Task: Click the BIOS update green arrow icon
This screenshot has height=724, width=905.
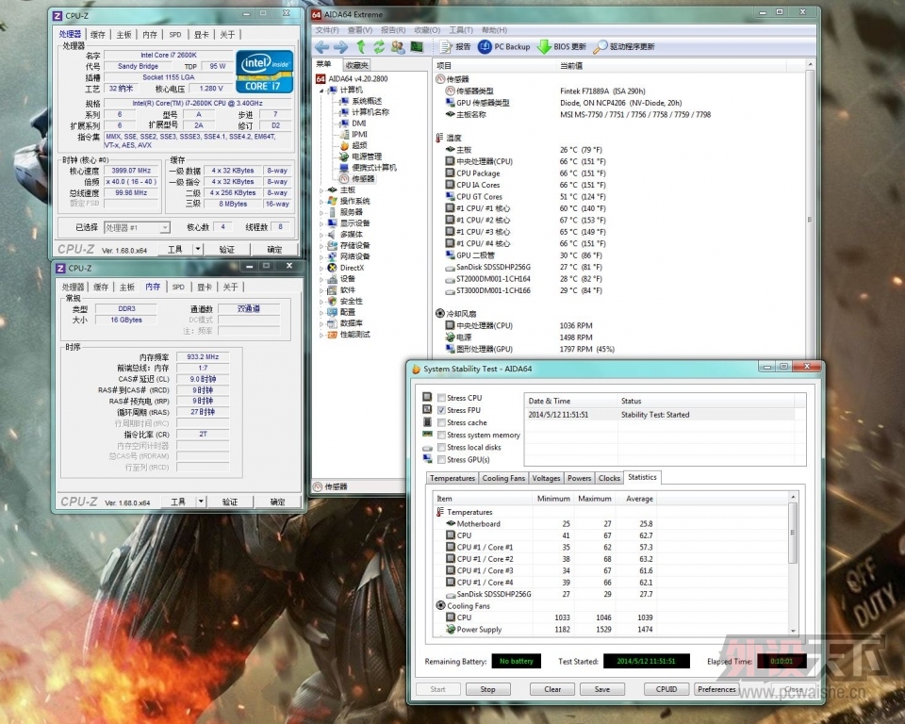Action: (x=544, y=47)
